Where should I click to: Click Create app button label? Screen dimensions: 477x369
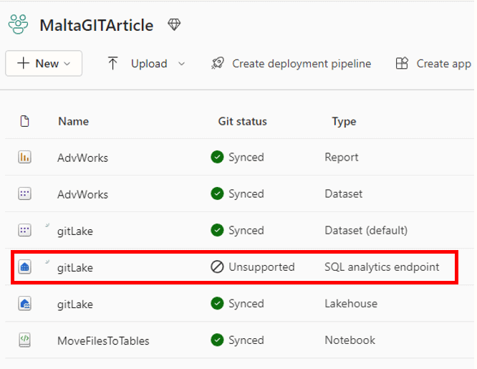coord(443,64)
